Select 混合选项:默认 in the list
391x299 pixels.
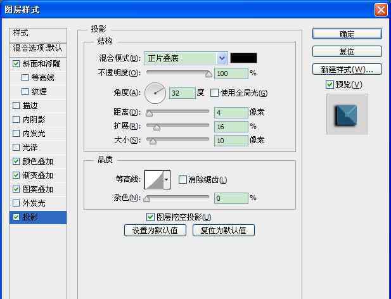[38, 49]
